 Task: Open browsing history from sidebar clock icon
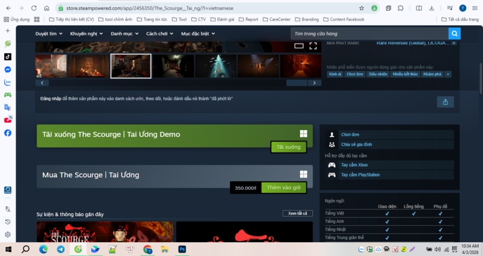click(x=8, y=222)
